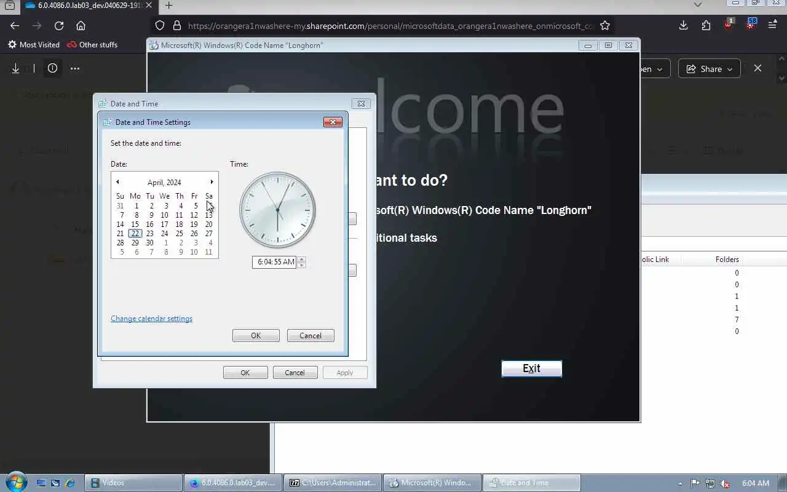Viewport: 787px width, 492px height.
Task: Close the OneDrive file preview
Action: point(757,68)
